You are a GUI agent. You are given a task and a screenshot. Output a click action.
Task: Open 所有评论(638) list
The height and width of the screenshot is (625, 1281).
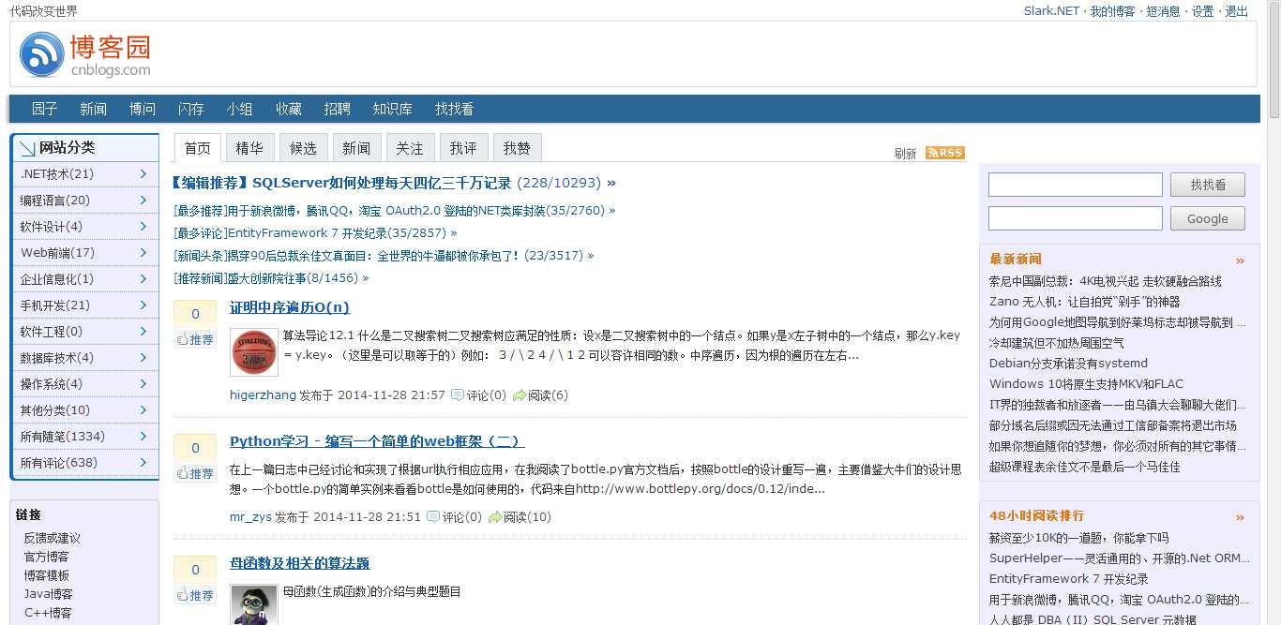(84, 463)
